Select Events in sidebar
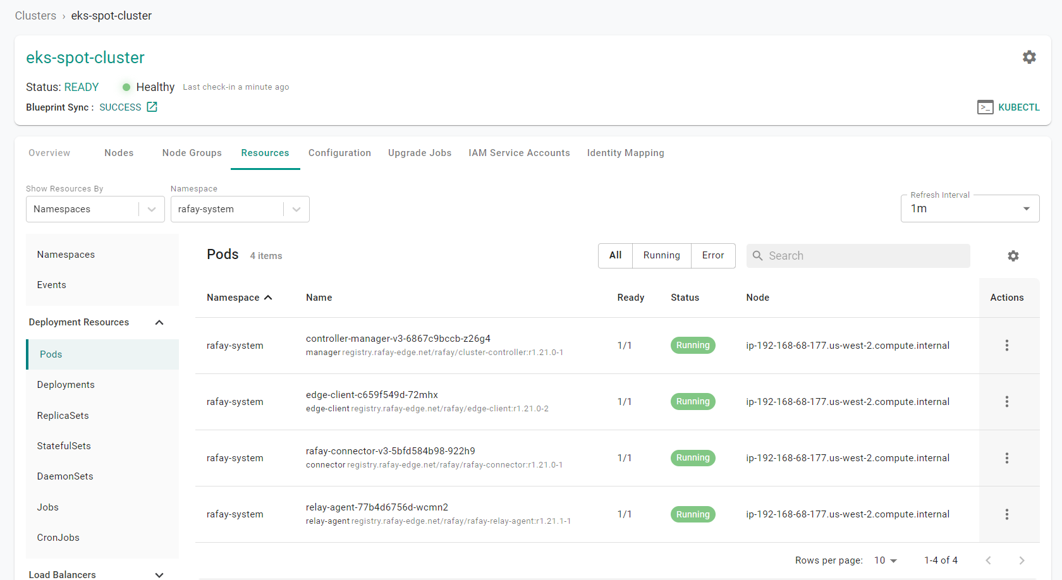1062x580 pixels. [51, 285]
